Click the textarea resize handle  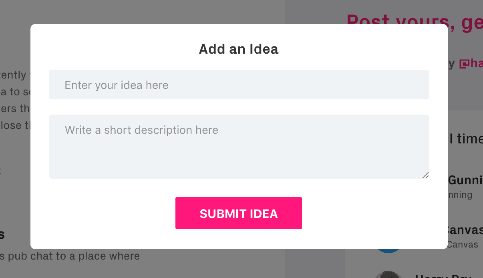(x=425, y=175)
